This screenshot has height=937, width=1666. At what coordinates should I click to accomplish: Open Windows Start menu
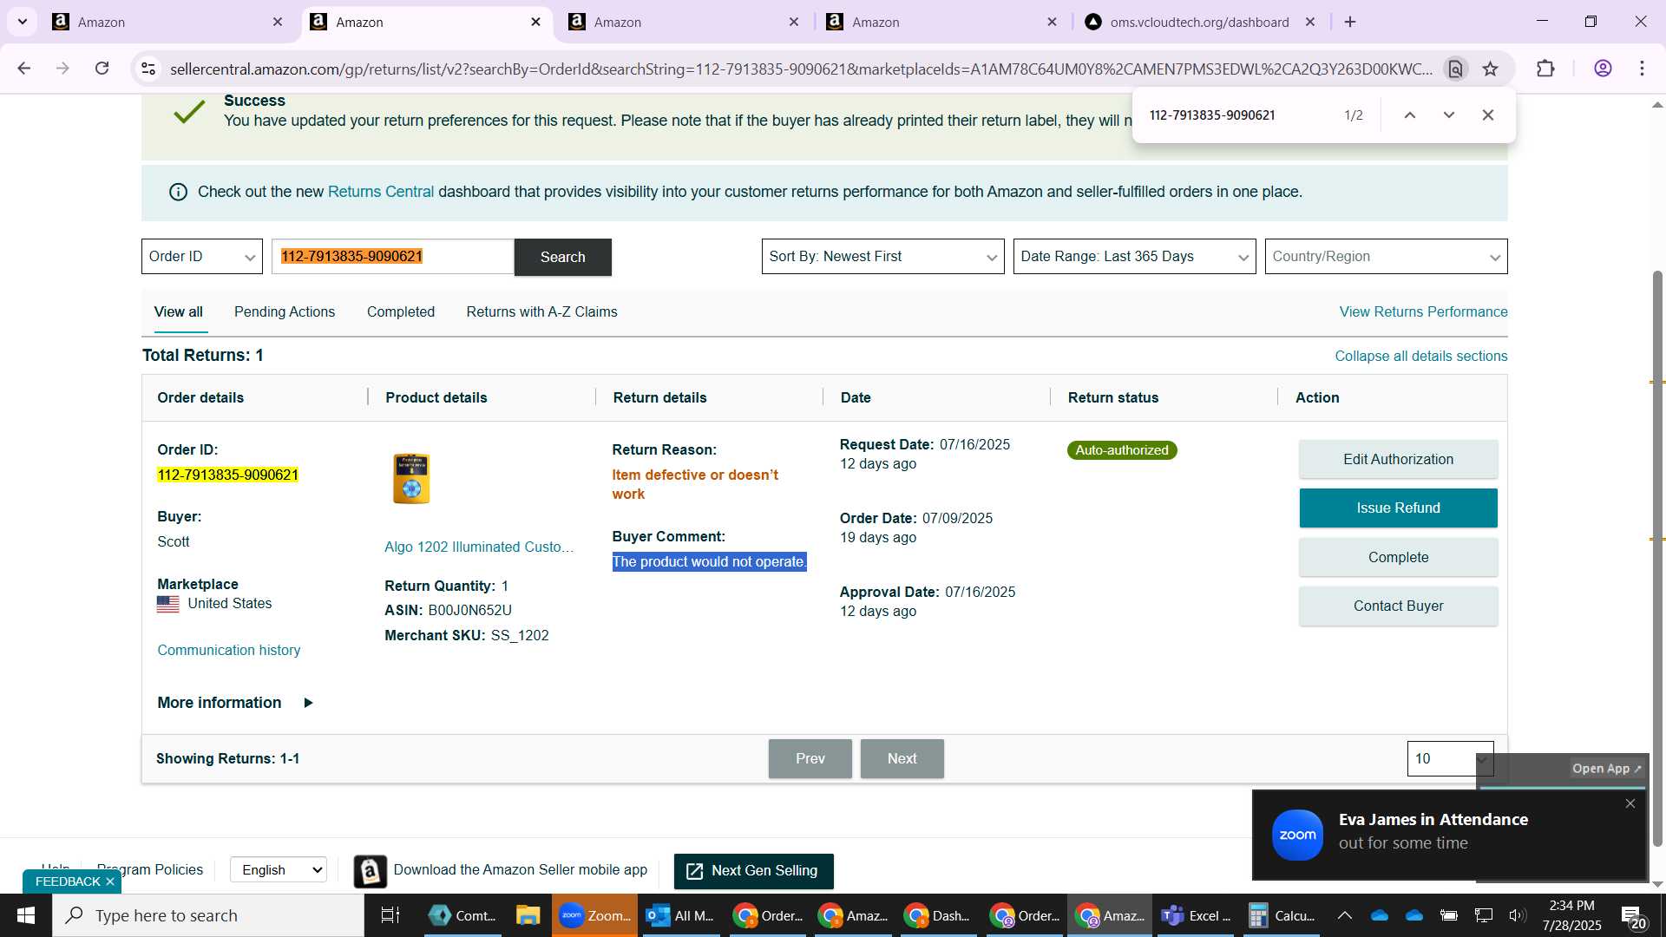[x=25, y=915]
